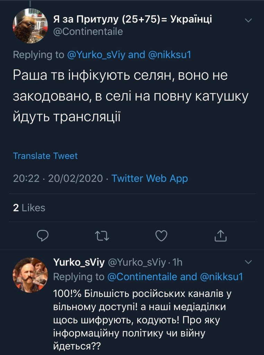Open the Twitter Web App source link
Image resolution: width=264 pixels, height=355 pixels.
click(150, 178)
